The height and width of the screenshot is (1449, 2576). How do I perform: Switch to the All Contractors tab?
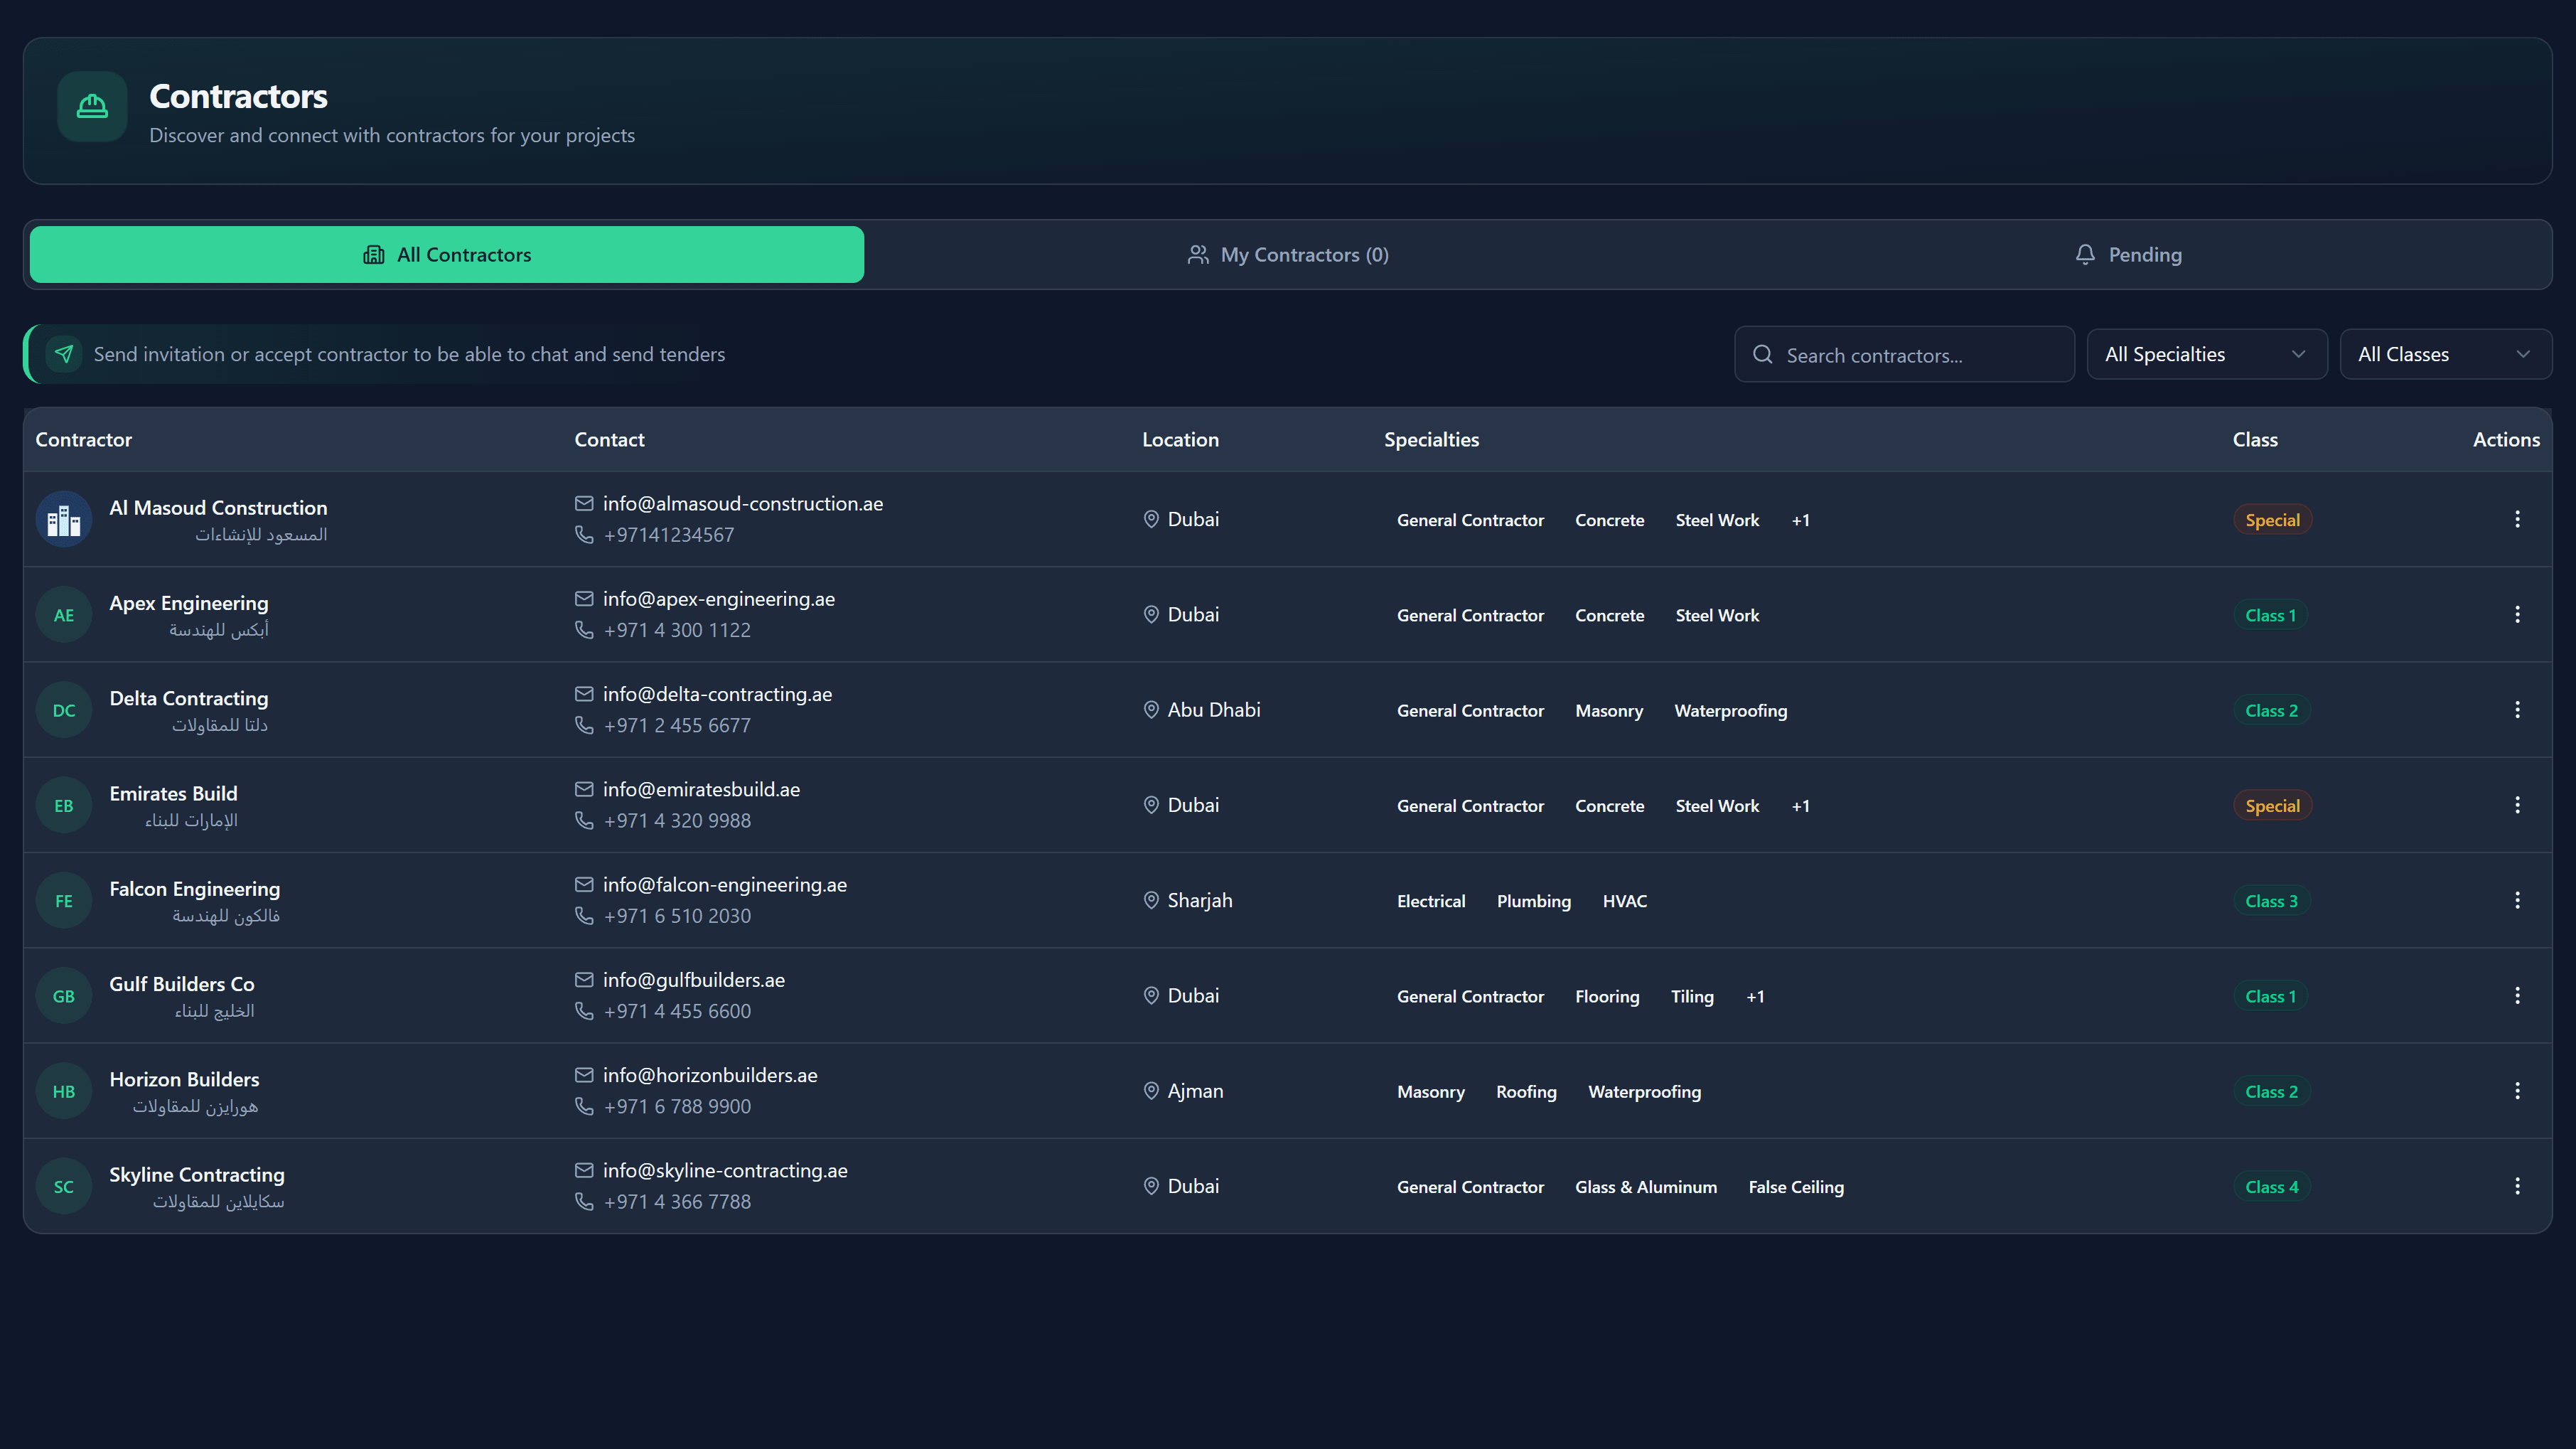pyautogui.click(x=447, y=254)
